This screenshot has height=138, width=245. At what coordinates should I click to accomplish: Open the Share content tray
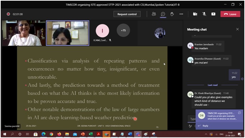click(213, 14)
